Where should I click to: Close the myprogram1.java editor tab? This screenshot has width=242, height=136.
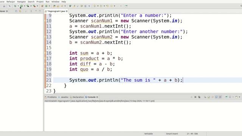coord(67,11)
